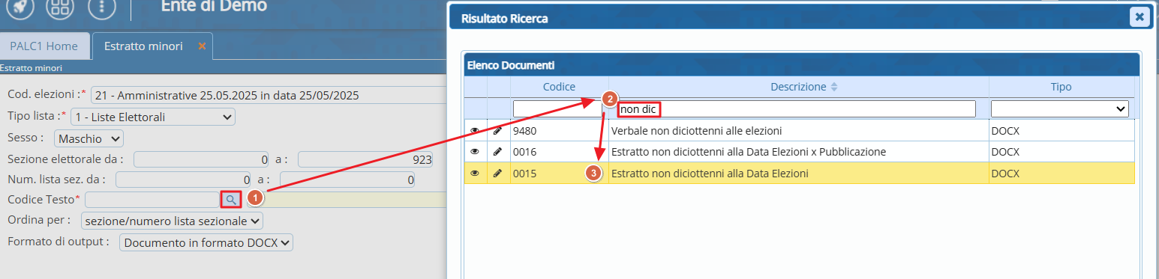The height and width of the screenshot is (279, 1159).
Task: Open the four-squares apps grid icon
Action: pyautogui.click(x=60, y=7)
